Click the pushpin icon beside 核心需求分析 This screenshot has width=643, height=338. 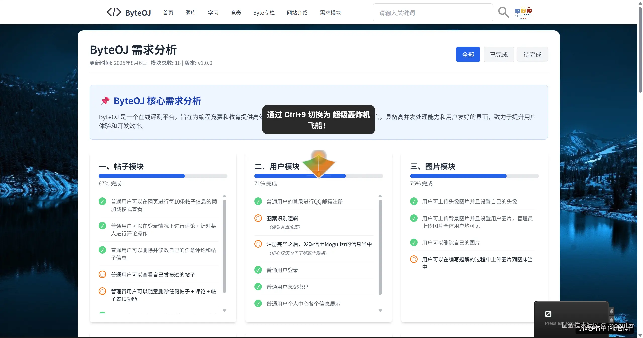coord(105,101)
